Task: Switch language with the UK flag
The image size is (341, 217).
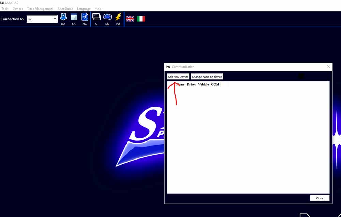Action: (130, 19)
